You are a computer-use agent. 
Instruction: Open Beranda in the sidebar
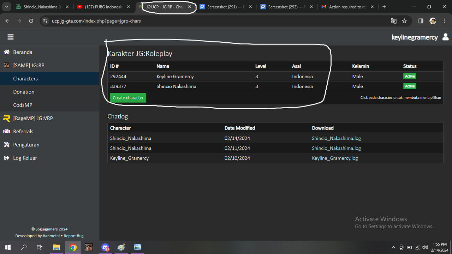[x=49, y=52]
